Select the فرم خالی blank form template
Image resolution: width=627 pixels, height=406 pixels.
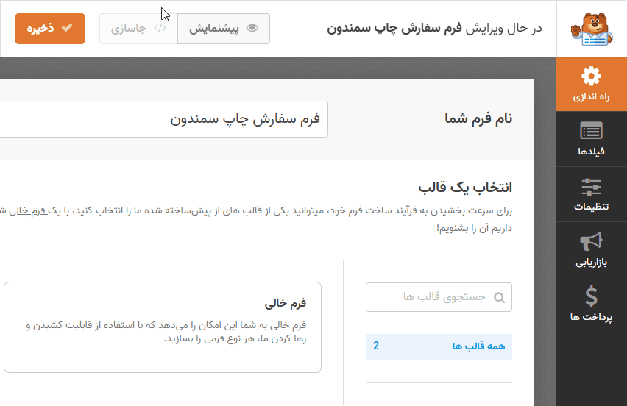click(163, 327)
